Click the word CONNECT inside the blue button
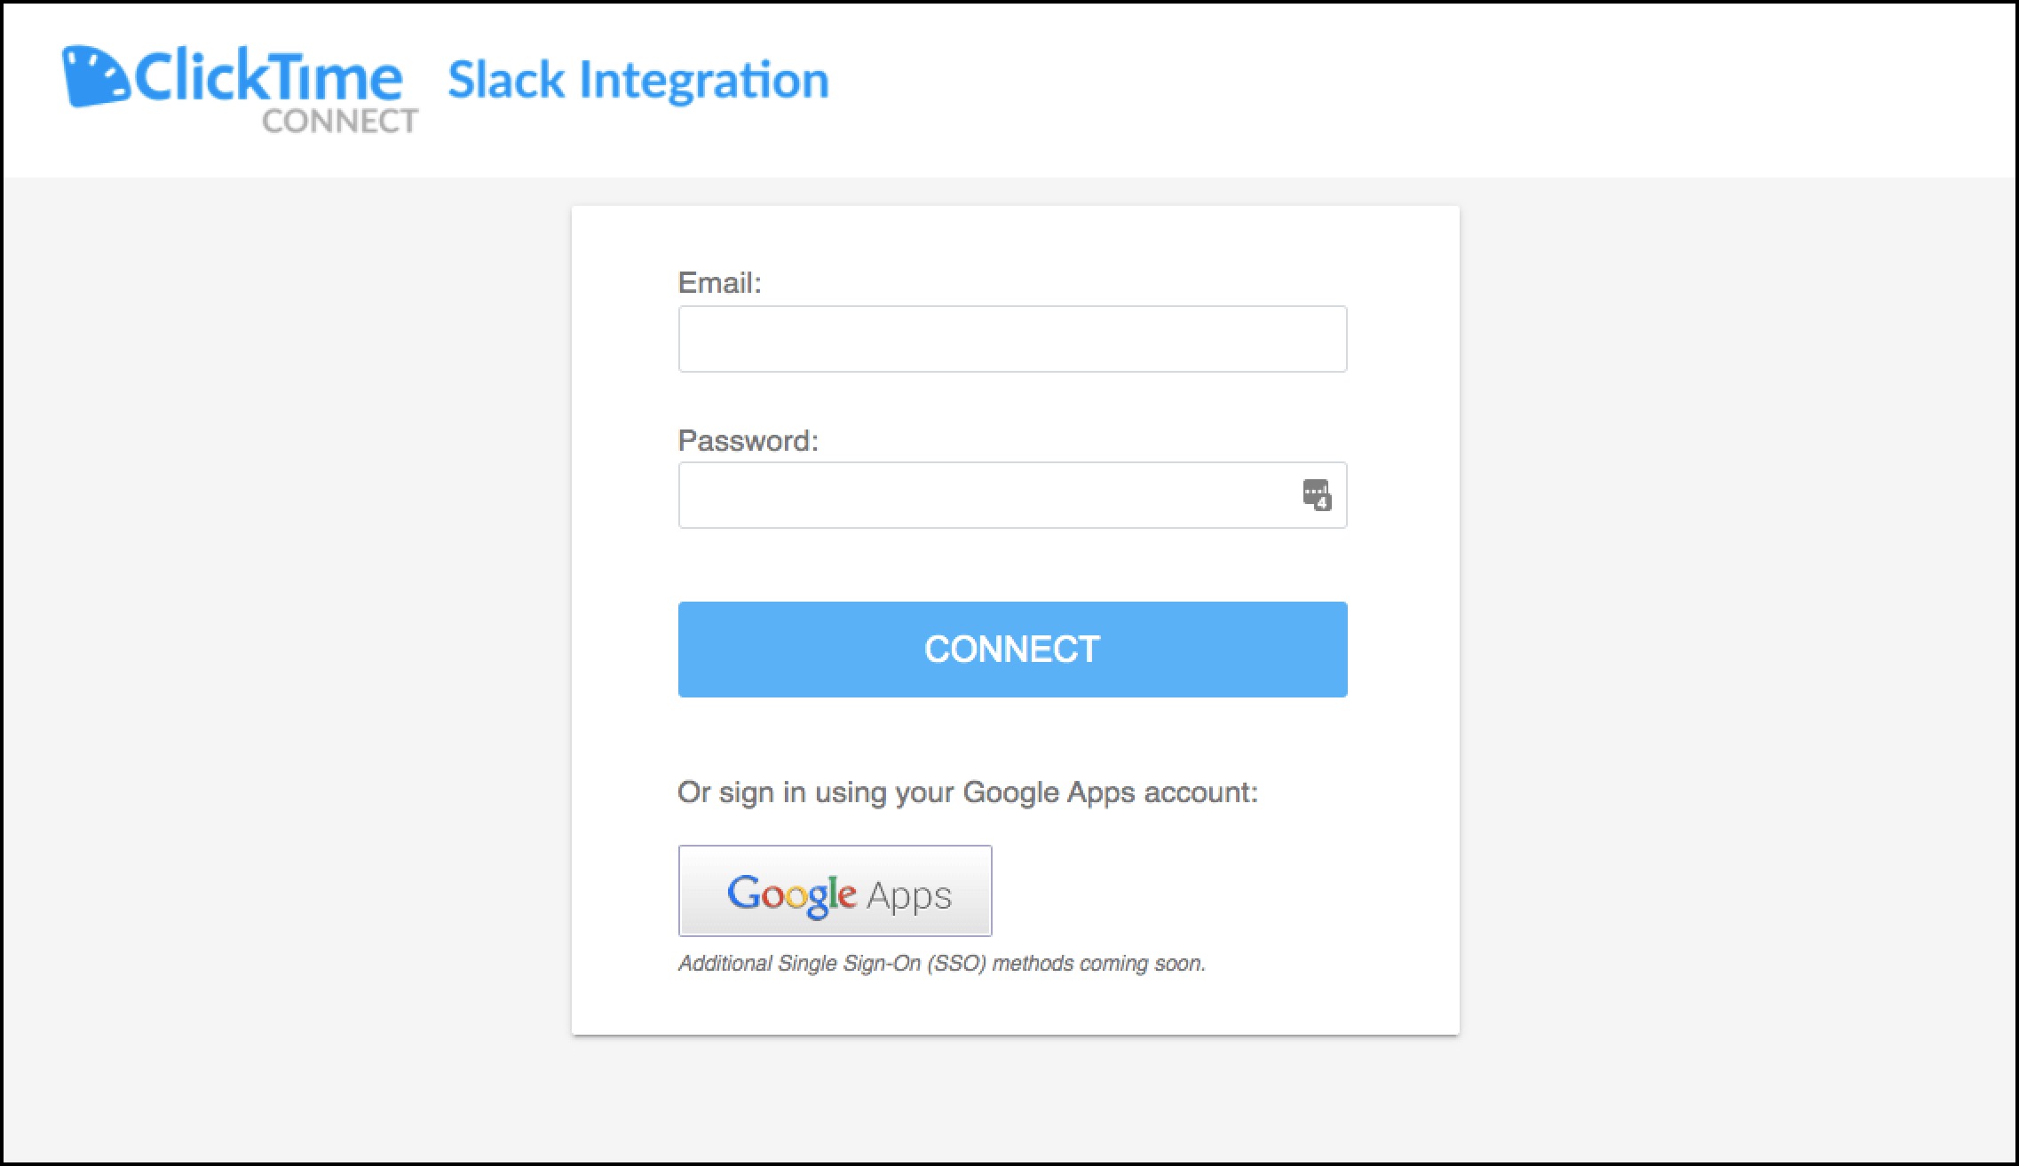 pos(1011,649)
